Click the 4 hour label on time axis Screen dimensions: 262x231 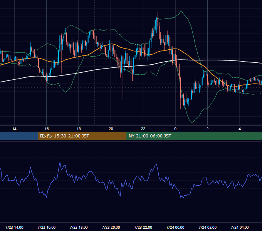coord(240,129)
